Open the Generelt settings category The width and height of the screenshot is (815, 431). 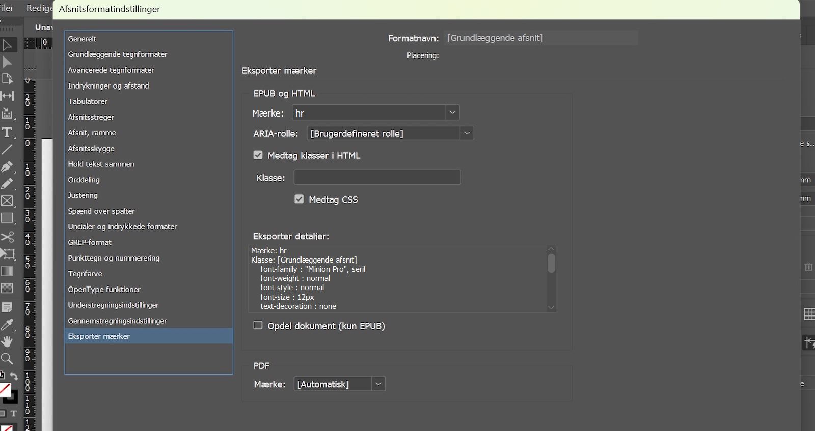[82, 39]
